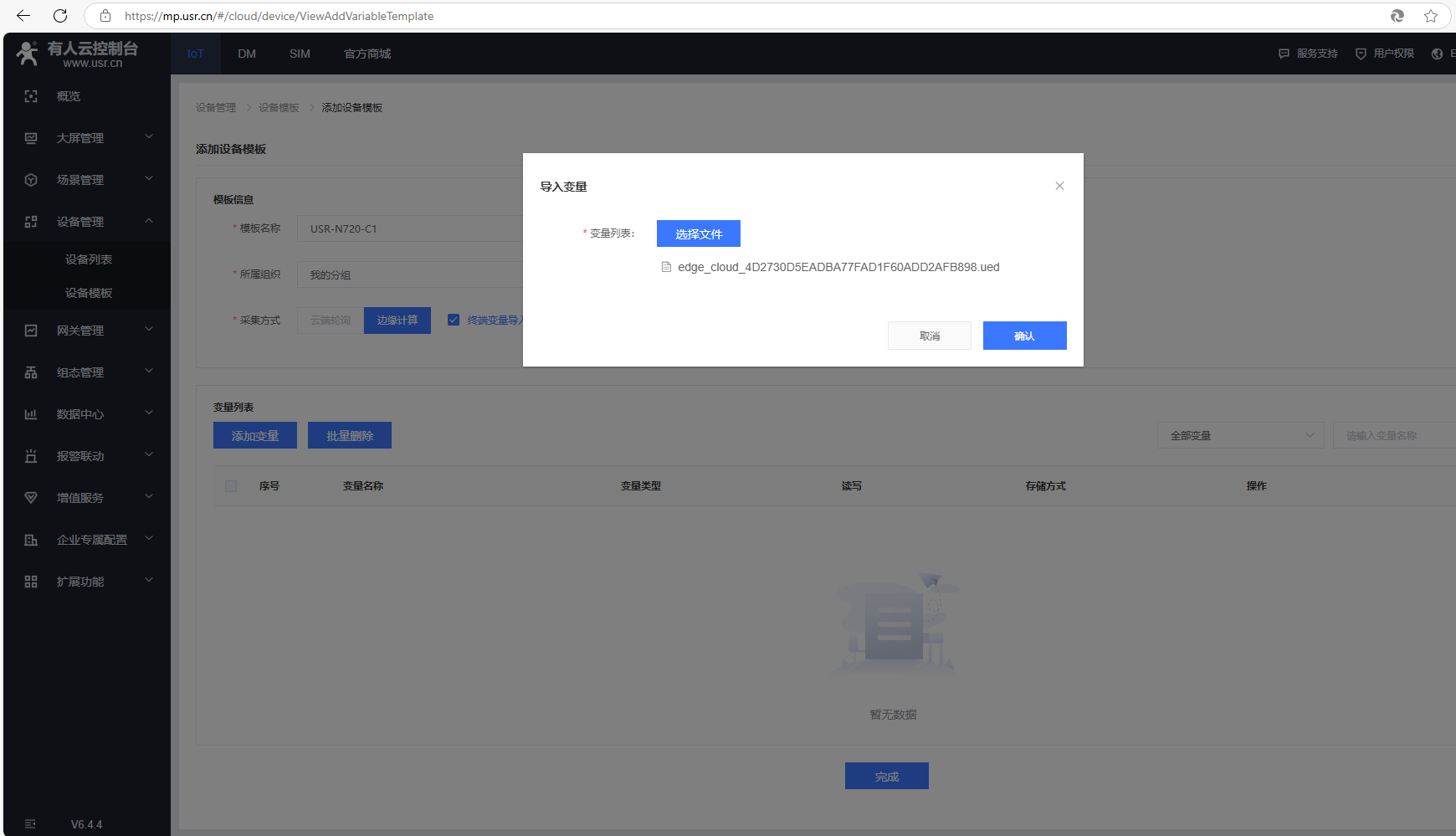Click the 模板名称 input field
The image size is (1456, 836).
point(410,228)
